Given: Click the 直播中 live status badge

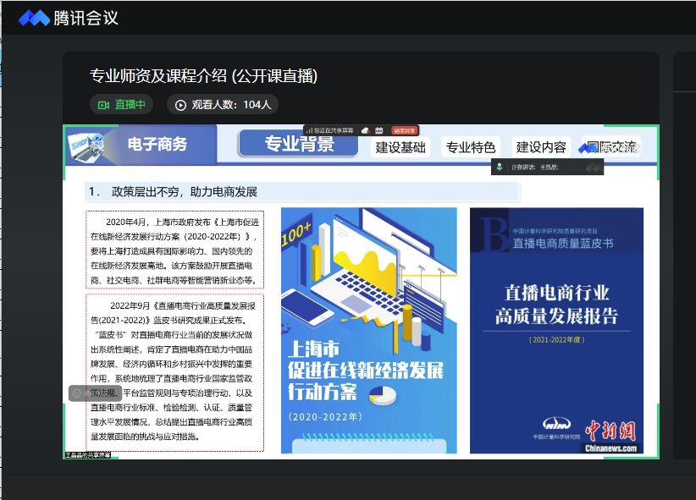Looking at the screenshot, I should point(122,105).
